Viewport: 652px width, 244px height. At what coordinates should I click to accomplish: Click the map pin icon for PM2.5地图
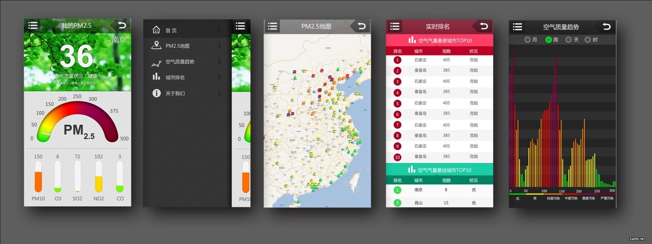(x=156, y=46)
